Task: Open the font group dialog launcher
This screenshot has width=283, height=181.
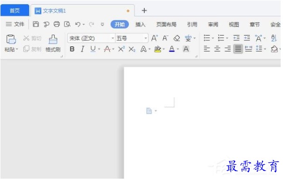Action: (x=196, y=56)
